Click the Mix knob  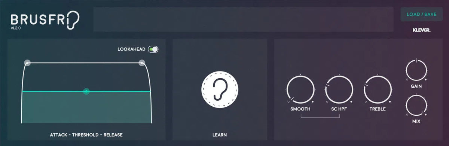coord(416,106)
